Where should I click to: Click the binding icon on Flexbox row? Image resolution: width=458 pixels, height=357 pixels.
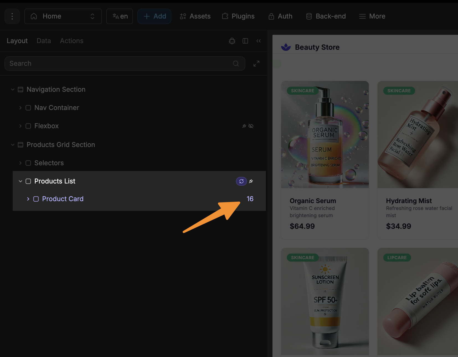(244, 126)
